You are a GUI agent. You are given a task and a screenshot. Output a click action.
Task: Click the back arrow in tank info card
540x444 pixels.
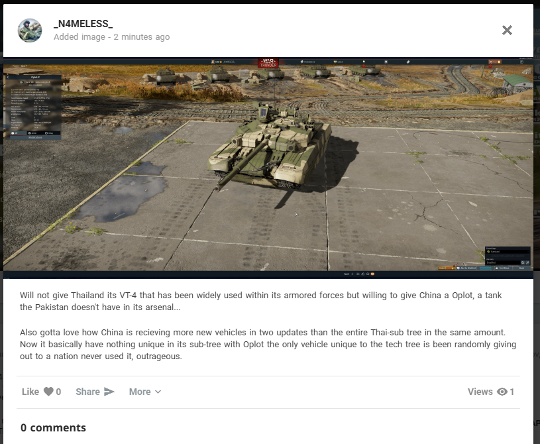8,77
